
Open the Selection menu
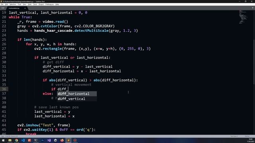(13, 4)
